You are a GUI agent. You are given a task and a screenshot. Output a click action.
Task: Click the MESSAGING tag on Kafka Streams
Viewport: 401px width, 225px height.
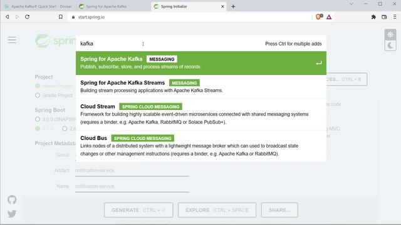184,83
